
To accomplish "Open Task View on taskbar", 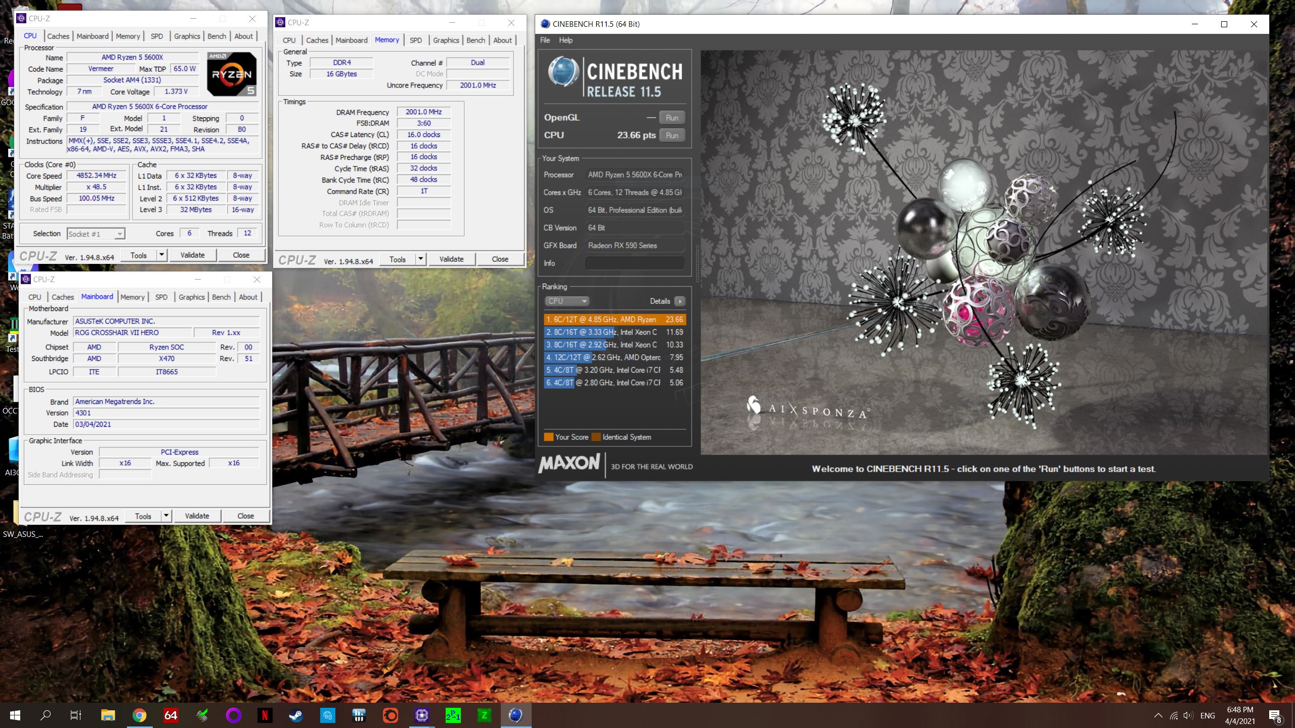I will [76, 715].
